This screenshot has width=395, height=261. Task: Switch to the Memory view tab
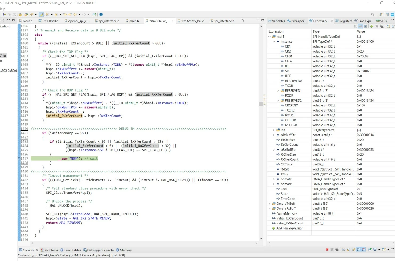pos(124,250)
